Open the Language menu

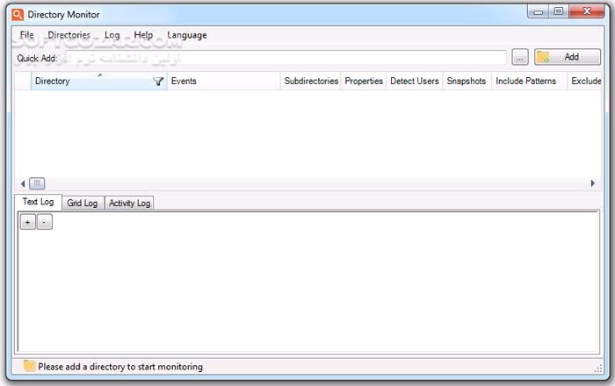click(186, 35)
